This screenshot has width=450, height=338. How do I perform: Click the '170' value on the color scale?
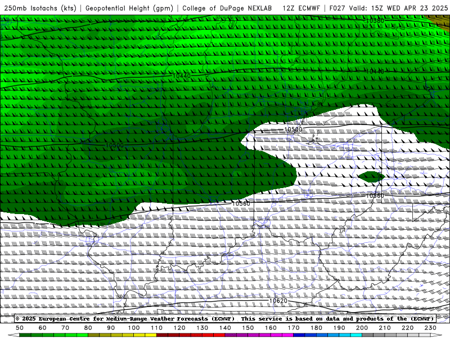click(x=294, y=328)
